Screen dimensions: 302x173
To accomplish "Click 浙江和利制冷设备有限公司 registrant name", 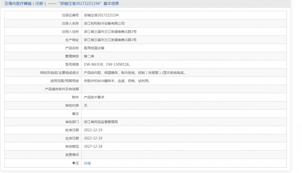I will tap(104, 23).
